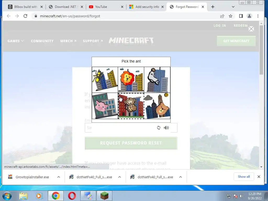Launch Opera from the taskbar
The width and height of the screenshot is (268, 201).
[72, 196]
